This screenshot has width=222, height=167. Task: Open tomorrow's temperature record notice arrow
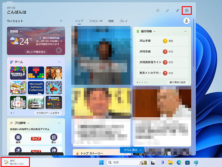61,41
